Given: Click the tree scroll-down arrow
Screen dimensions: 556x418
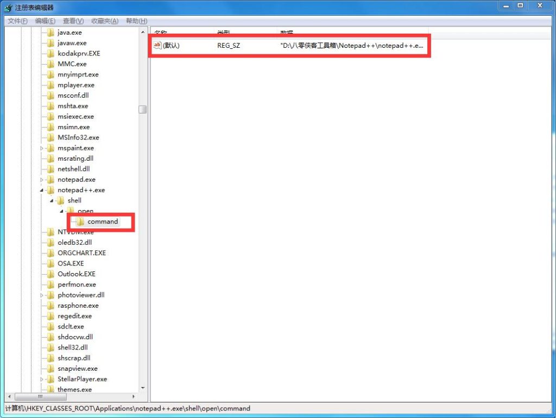Looking at the screenshot, I should [x=143, y=388].
